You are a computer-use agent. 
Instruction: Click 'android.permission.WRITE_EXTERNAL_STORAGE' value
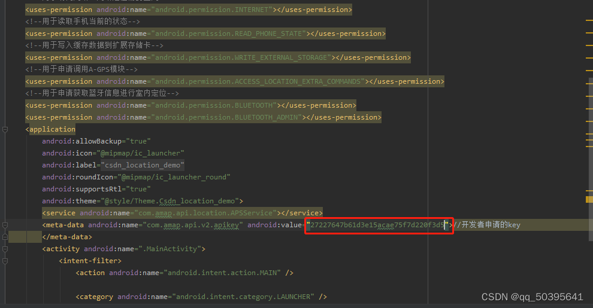[x=241, y=57]
